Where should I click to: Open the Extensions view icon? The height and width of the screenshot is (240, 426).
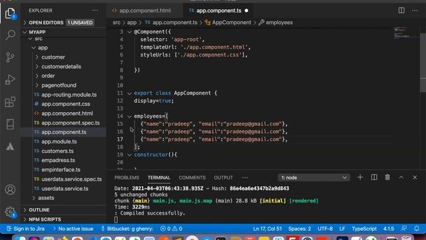[10, 102]
